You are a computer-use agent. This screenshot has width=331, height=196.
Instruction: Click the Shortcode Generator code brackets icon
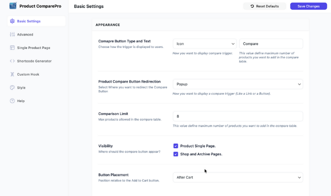pyautogui.click(x=12, y=61)
